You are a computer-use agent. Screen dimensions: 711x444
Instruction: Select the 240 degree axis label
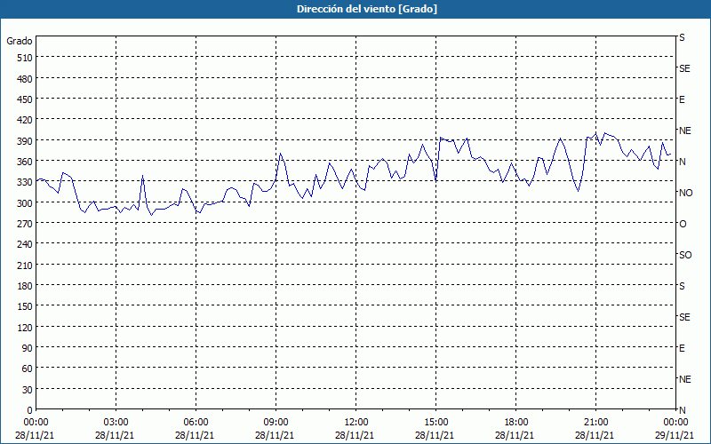click(x=25, y=245)
